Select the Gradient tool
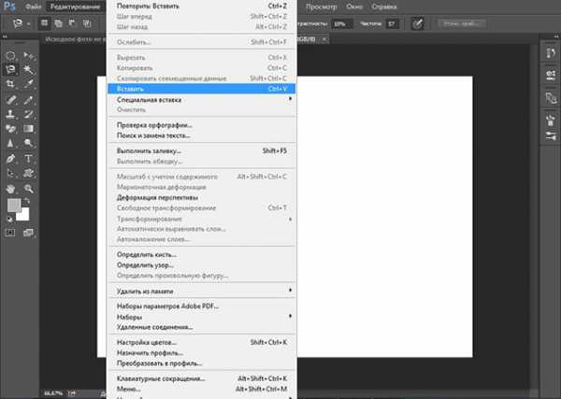The width and height of the screenshot is (561, 399). [28, 129]
